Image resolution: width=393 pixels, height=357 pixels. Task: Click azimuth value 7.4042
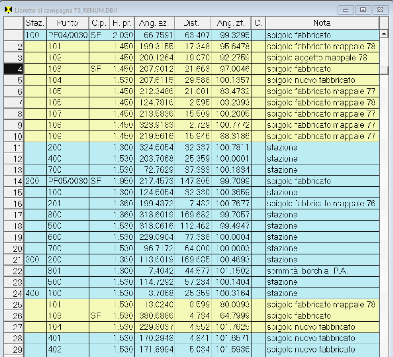point(155,271)
